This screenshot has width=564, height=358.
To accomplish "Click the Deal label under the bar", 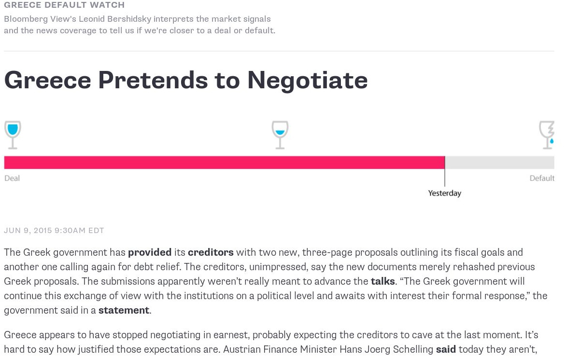I will pos(12,179).
